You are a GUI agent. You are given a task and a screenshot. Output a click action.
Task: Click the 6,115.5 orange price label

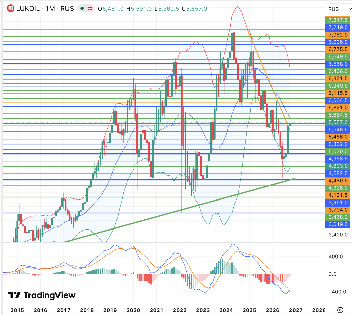(x=338, y=93)
